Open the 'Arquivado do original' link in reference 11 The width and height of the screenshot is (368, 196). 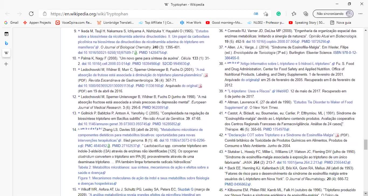pyautogui.click(x=192, y=86)
